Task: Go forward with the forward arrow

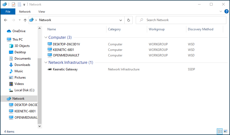Action: (13, 20)
